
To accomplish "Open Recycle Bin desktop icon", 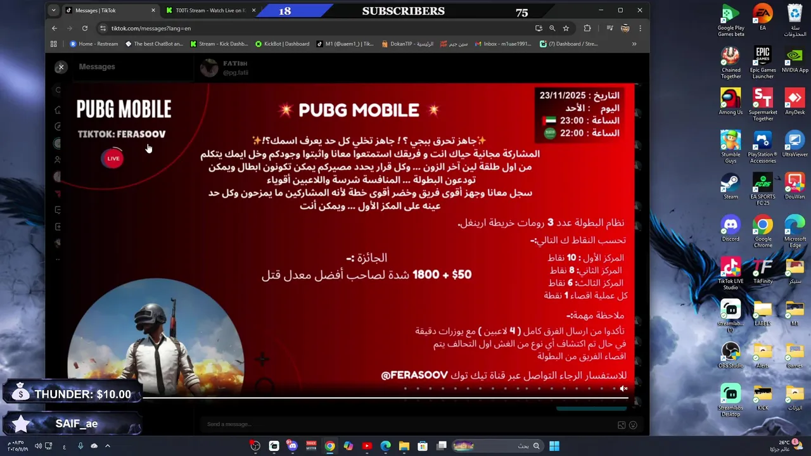I will (x=795, y=21).
